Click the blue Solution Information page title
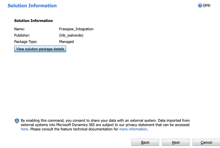Image resolution: width=220 pixels, height=148 pixels. coord(32,6)
